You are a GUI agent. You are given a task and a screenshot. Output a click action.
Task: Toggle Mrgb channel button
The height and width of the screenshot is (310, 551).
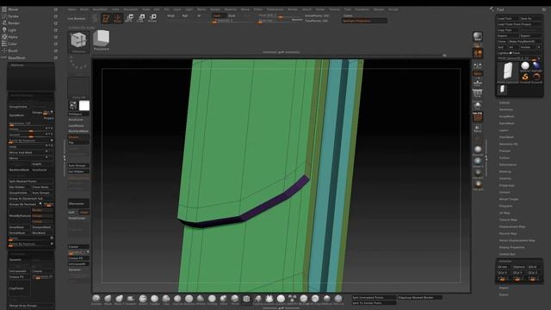(x=170, y=15)
